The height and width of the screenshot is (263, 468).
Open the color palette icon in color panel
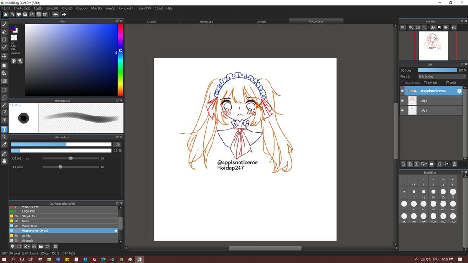click(14, 61)
